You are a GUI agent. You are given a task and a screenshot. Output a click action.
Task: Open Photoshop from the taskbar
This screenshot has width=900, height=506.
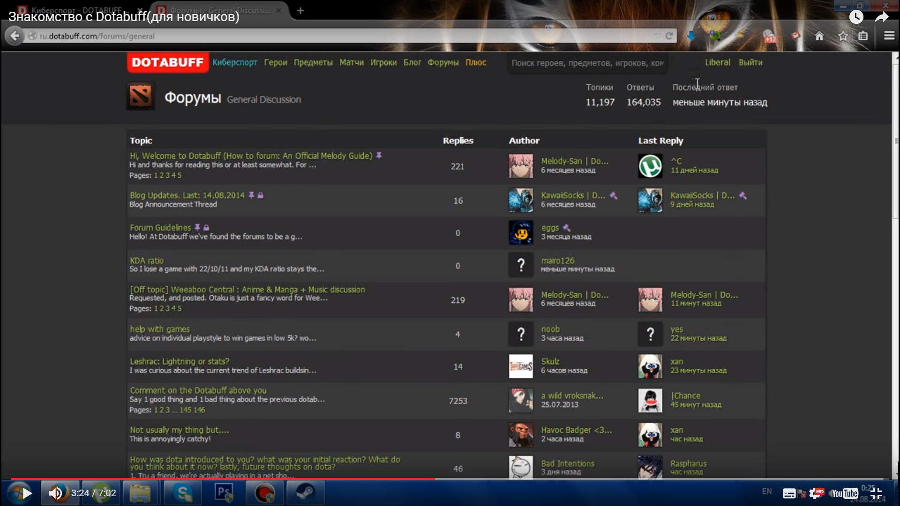(x=224, y=493)
